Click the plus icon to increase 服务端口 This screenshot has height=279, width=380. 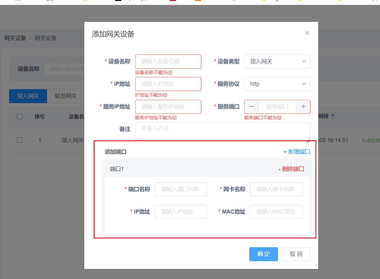point(303,107)
